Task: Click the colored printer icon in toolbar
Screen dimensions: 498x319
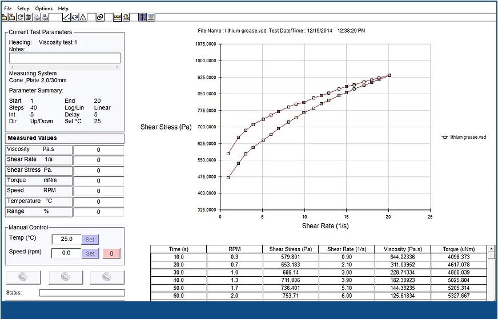Action: (45, 17)
